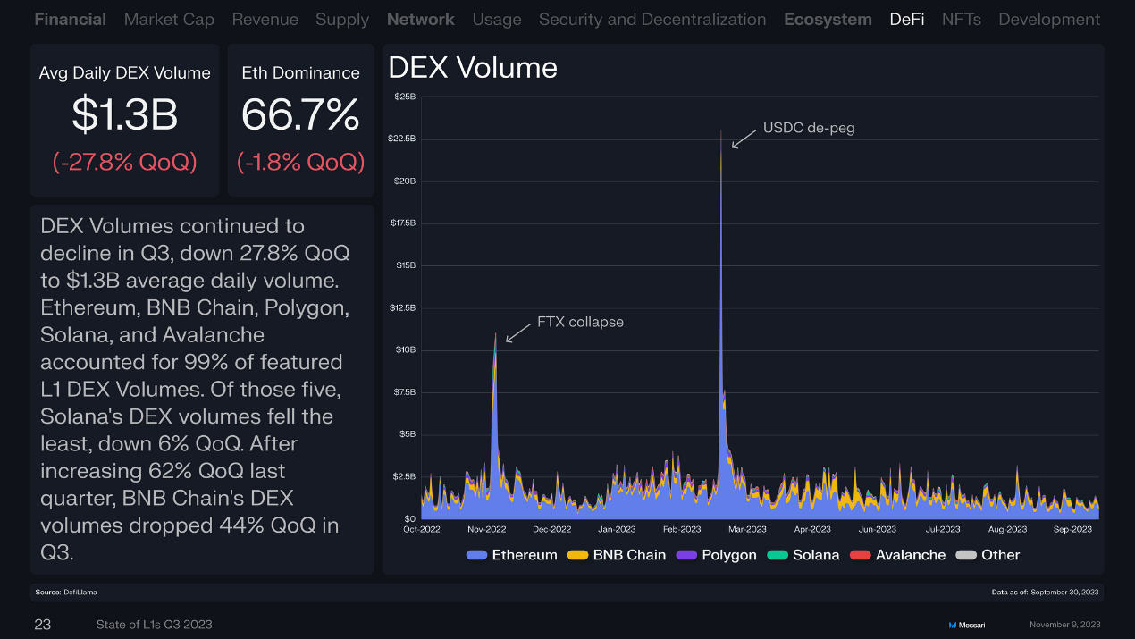This screenshot has height=639, width=1135.
Task: Open Security and Decentralization tab
Action: click(652, 19)
